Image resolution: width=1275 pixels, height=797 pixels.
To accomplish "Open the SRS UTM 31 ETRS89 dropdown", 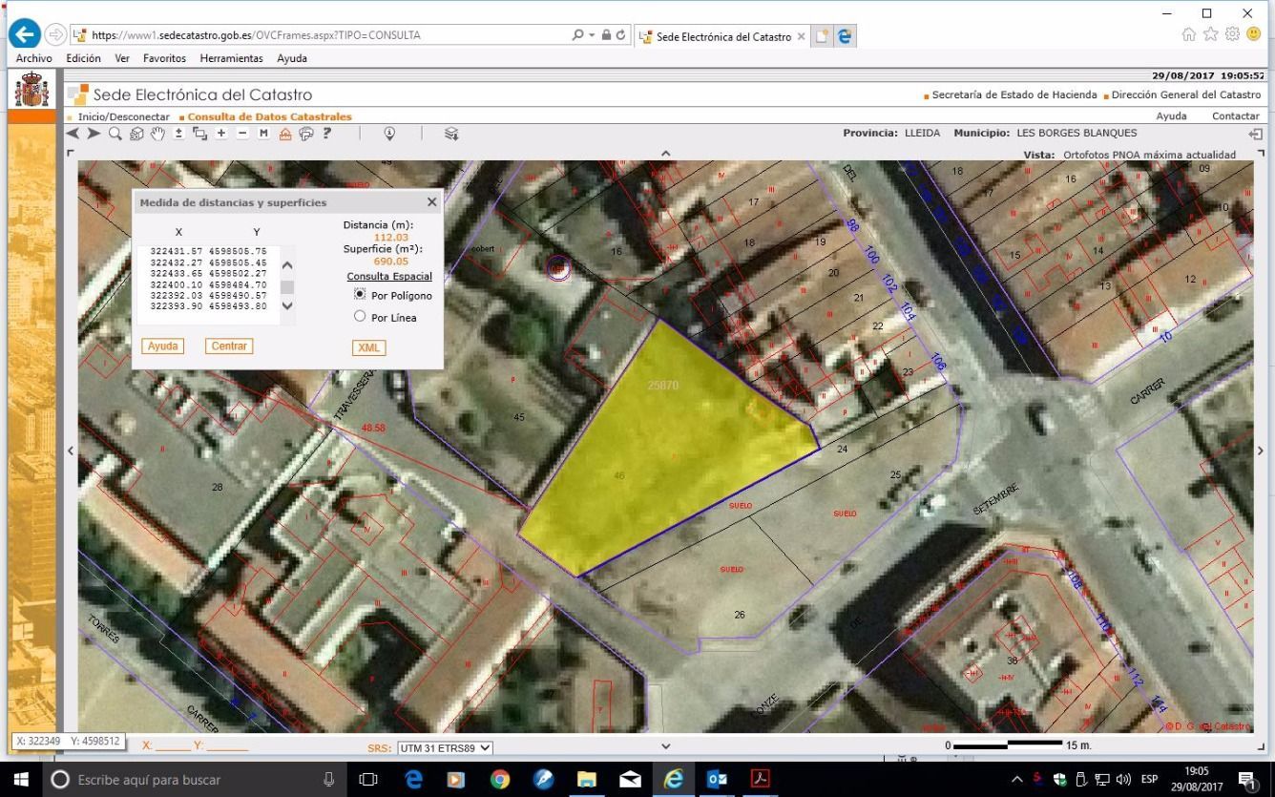I will click(x=445, y=748).
